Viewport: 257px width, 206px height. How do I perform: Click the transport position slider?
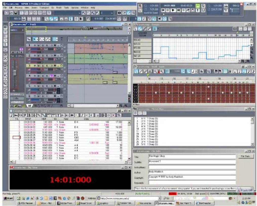164,14
